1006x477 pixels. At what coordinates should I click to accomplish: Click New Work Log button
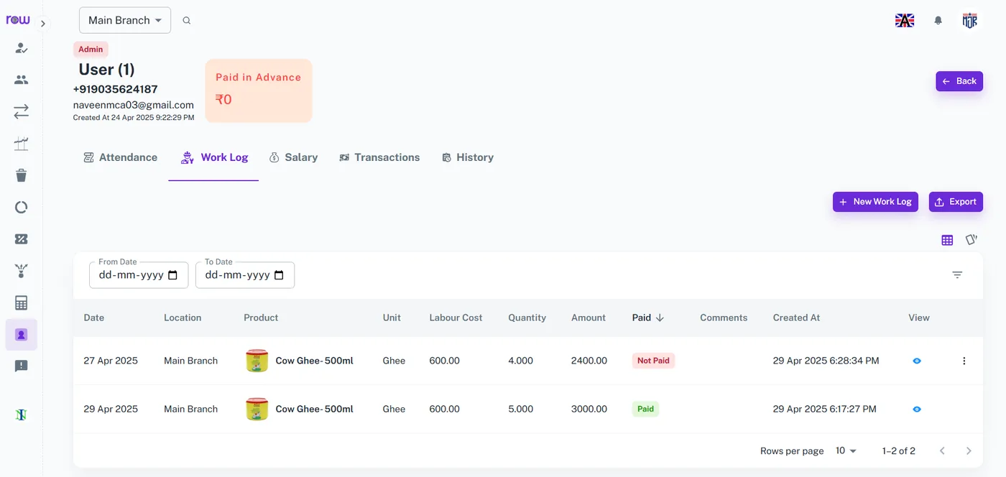coord(875,202)
